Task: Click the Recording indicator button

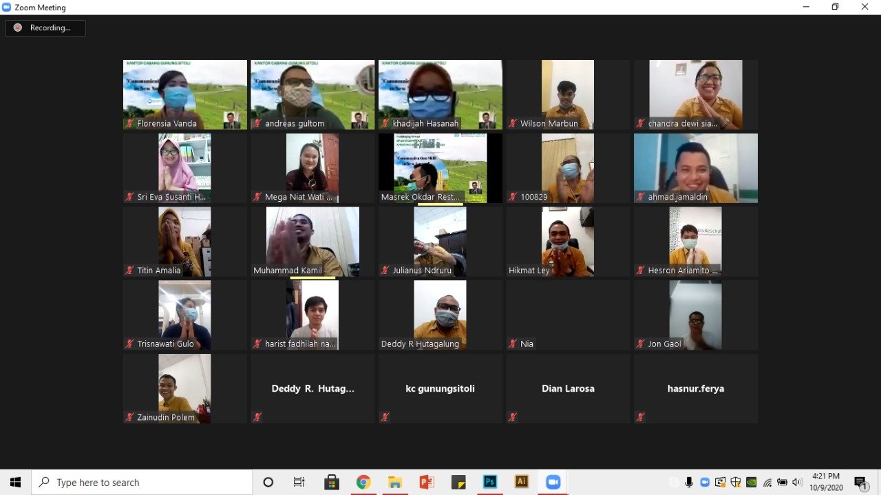Action: pos(45,28)
